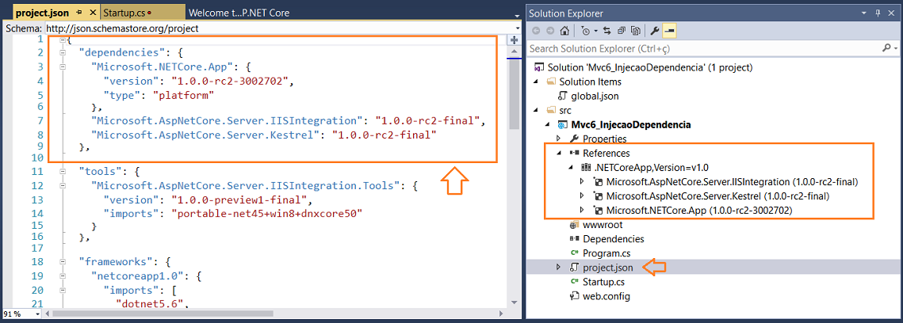Toggle the Show All Files icon

pyautogui.click(x=636, y=30)
